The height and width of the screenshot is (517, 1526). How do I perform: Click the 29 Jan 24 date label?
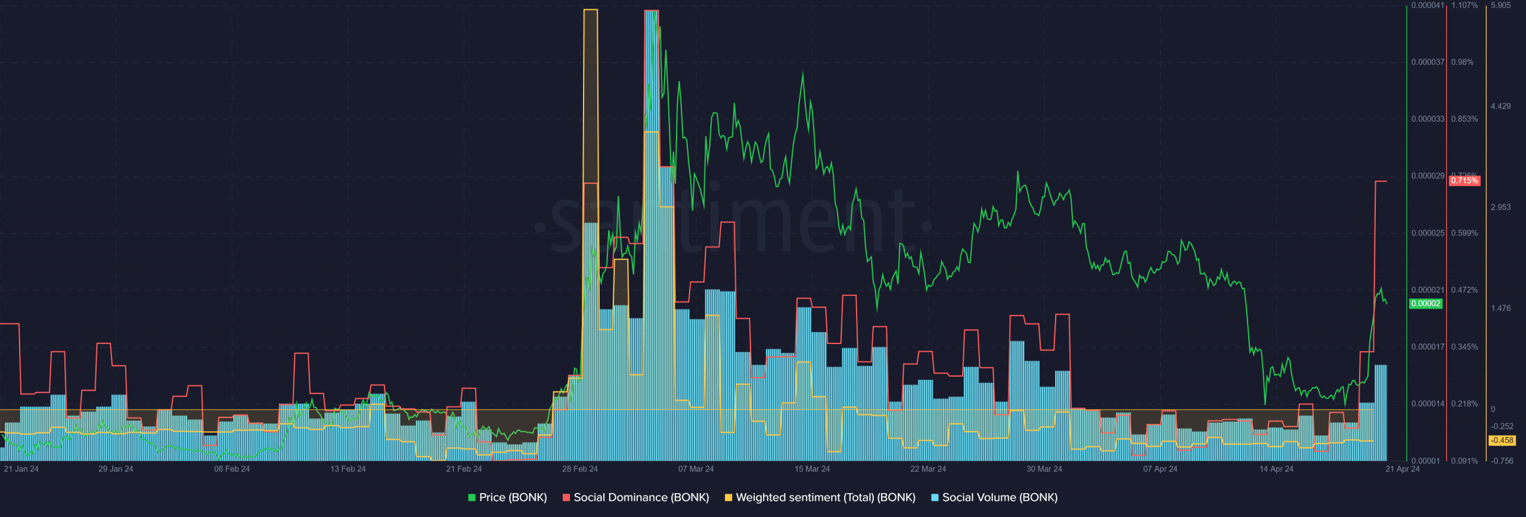pyautogui.click(x=116, y=469)
